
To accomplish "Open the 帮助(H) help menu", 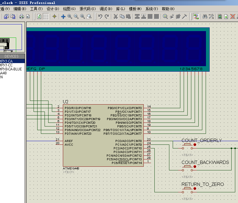I will [168, 9].
